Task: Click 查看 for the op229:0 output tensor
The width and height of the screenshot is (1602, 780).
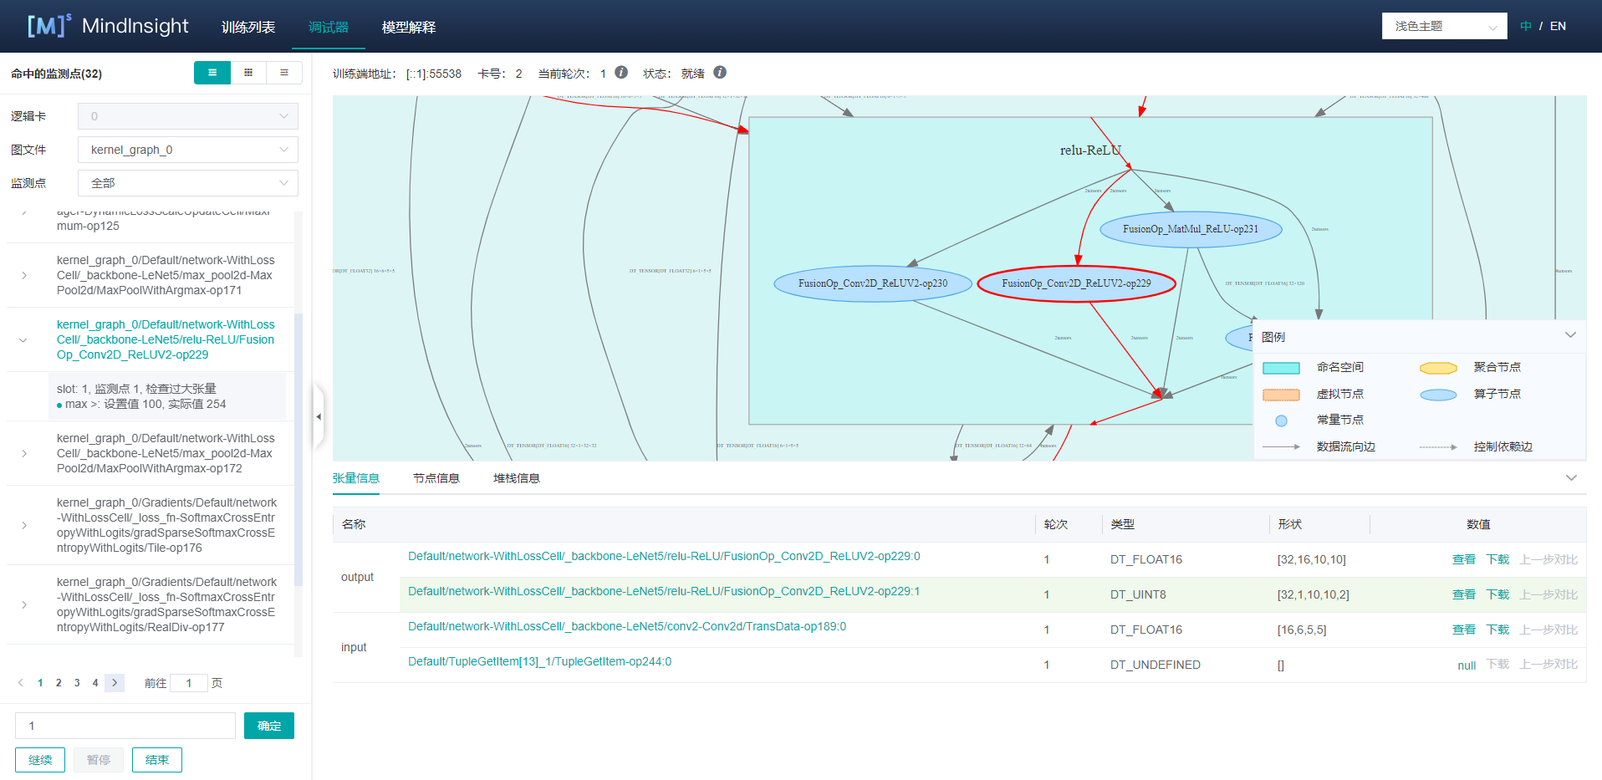Action: pos(1463,559)
